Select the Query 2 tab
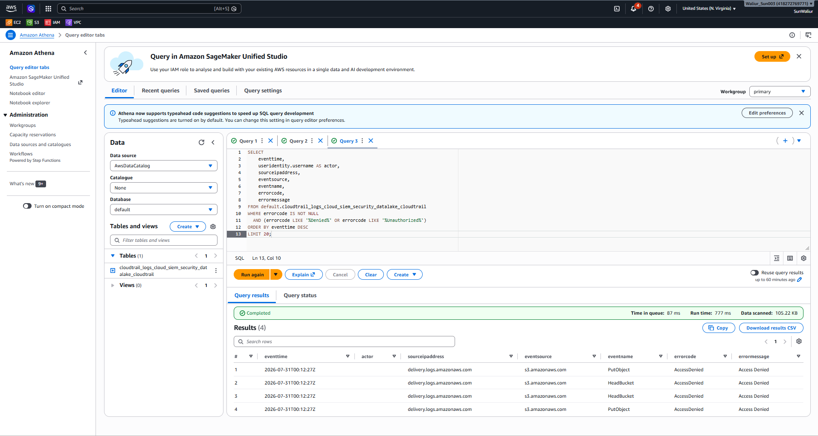This screenshot has height=436, width=818. (x=298, y=141)
